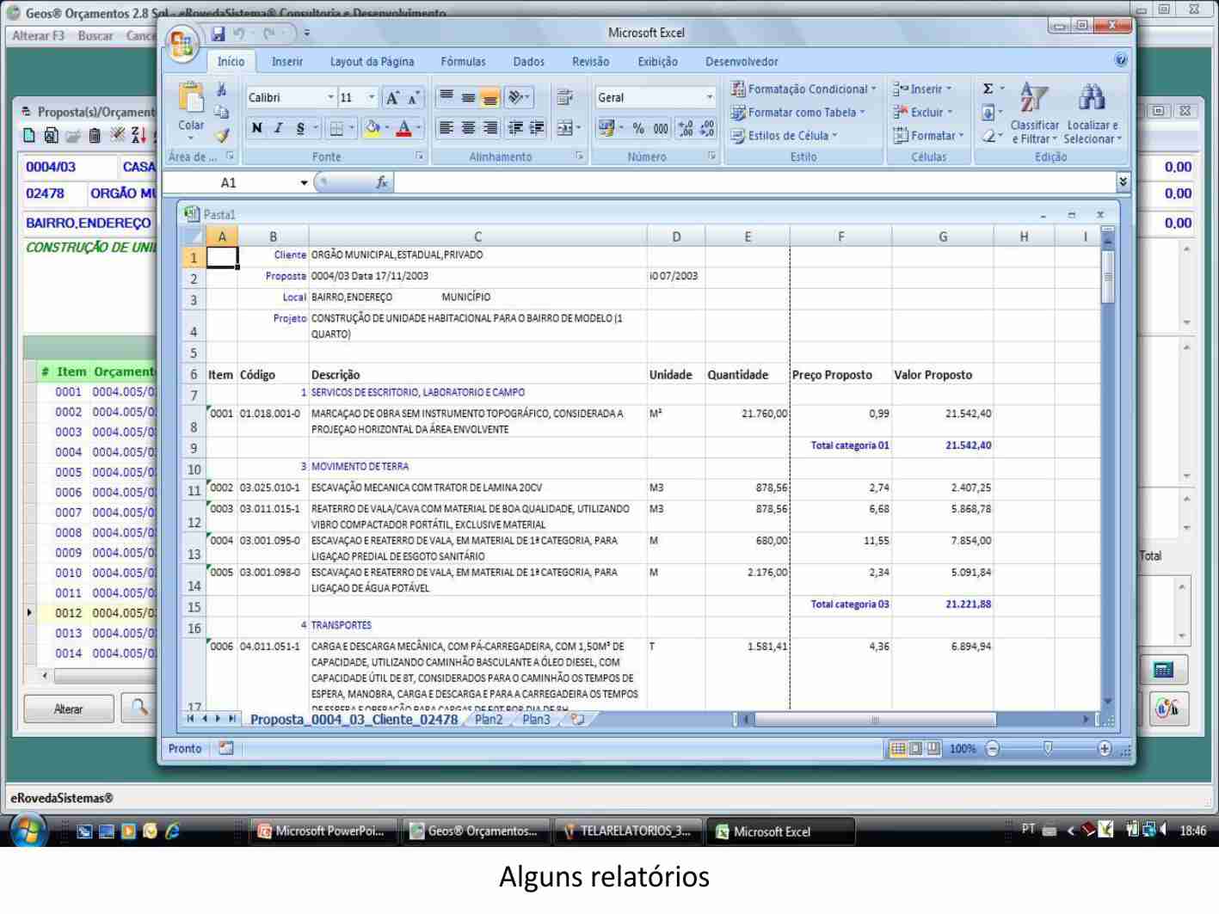Viewport: 1219px width, 914px height.
Task: Toggle bold N formatting
Action: pos(257,128)
